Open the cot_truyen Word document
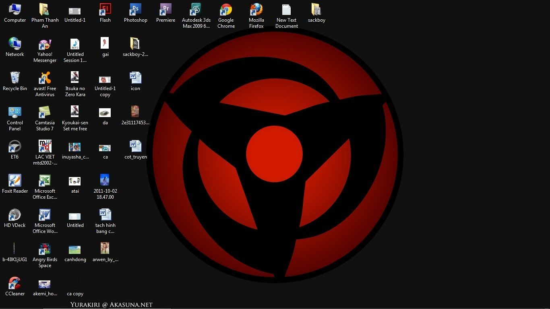Image resolution: width=550 pixels, height=309 pixels. [135, 150]
